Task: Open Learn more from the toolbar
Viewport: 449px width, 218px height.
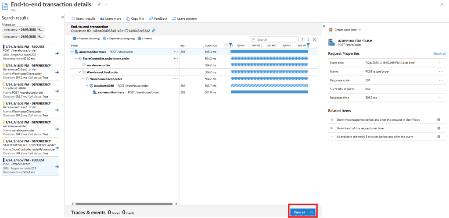Action: pyautogui.click(x=111, y=18)
